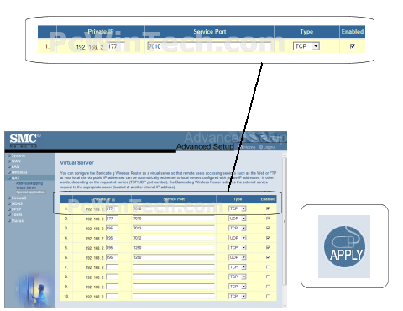Screen dimensions: 403x311
Task: Open Type dropdown in row 7
Action: coord(238,267)
